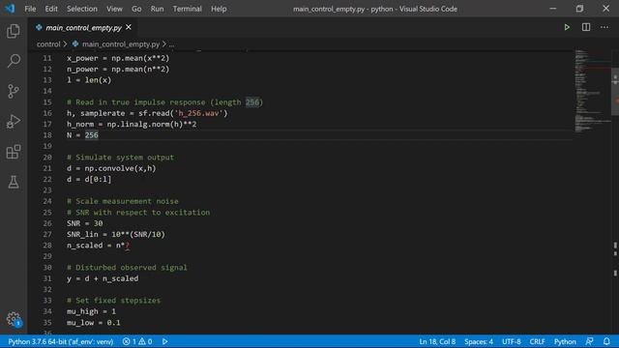Open the Go menu

(136, 9)
